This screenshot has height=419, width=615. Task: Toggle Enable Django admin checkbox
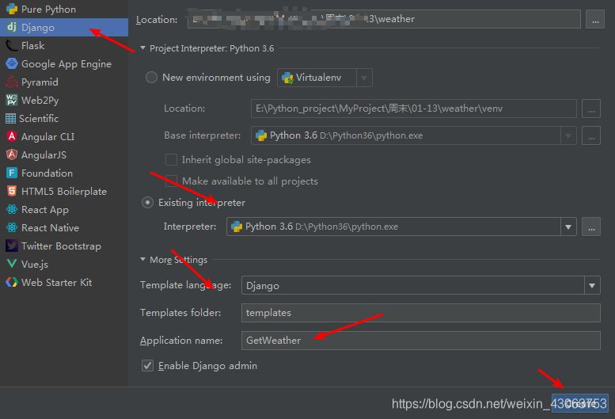tap(147, 366)
